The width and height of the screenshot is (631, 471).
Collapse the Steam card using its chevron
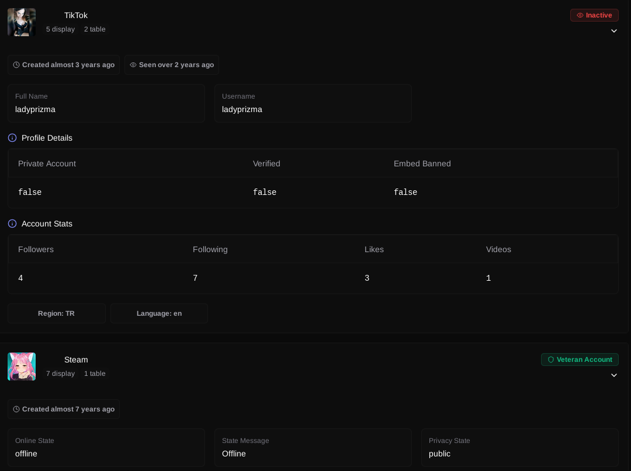coord(613,375)
